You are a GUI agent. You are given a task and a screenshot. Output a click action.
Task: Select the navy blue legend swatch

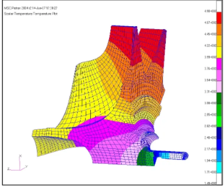coord(219,133)
